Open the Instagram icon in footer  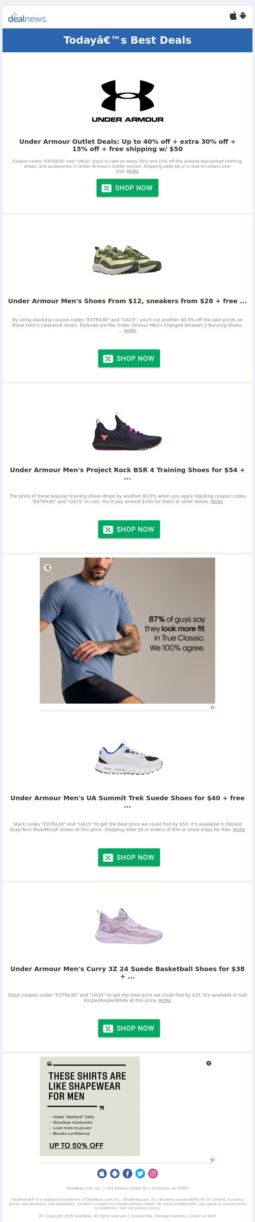(153, 1173)
